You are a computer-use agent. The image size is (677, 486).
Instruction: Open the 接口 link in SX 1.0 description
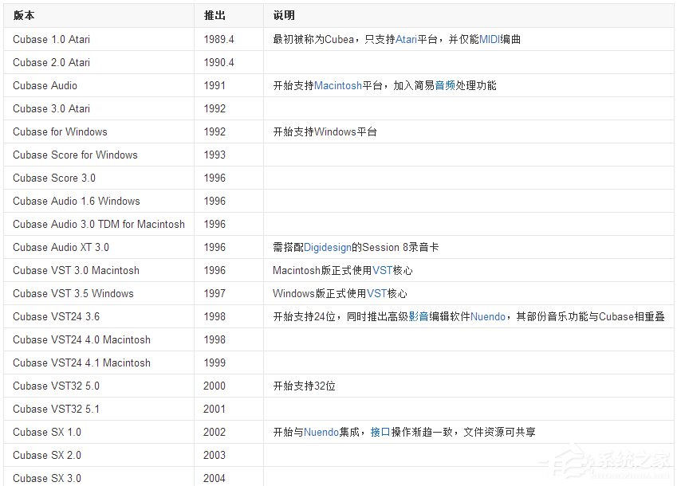pos(380,432)
